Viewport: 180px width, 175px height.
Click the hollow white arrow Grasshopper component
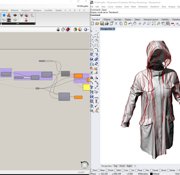(15, 20)
